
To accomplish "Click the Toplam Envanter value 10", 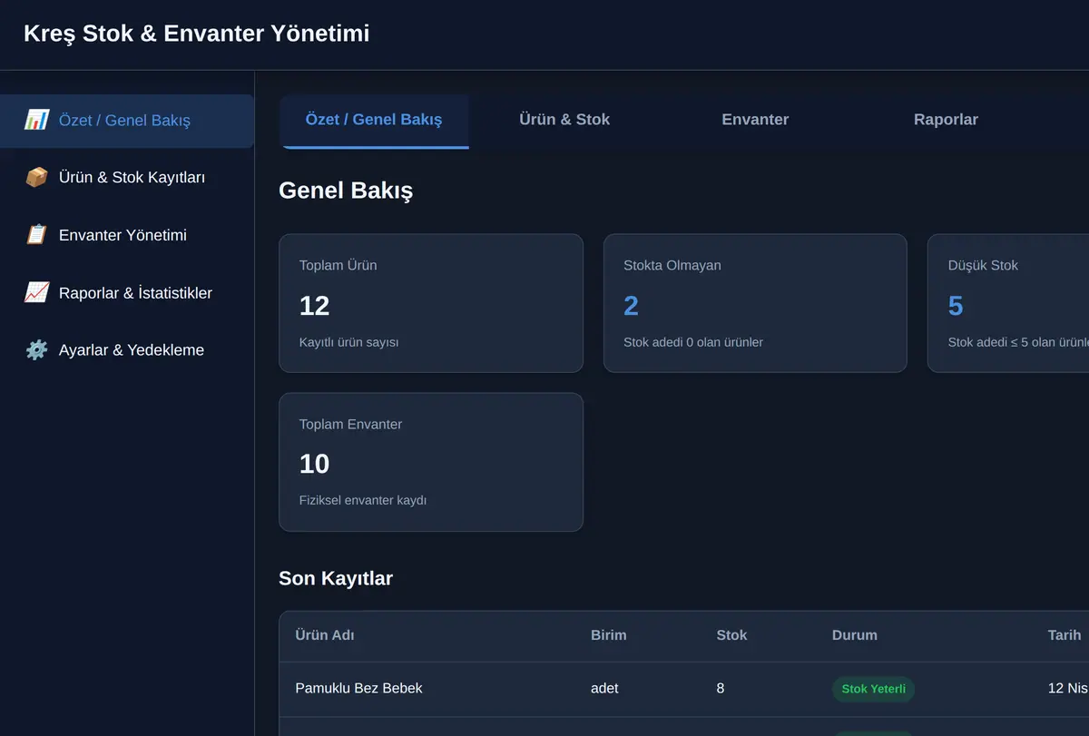I will [314, 464].
